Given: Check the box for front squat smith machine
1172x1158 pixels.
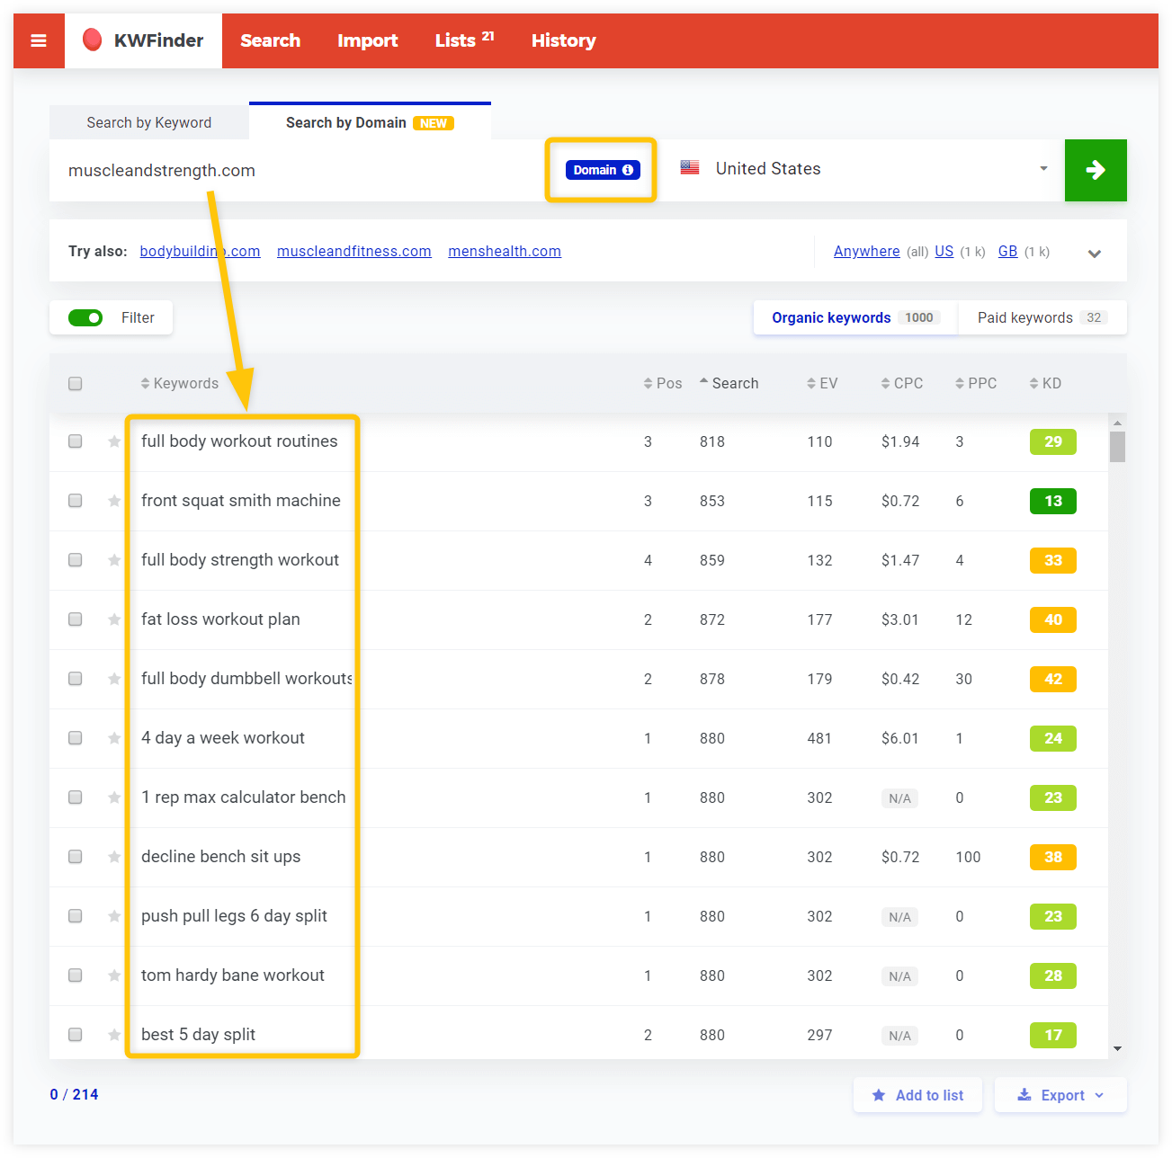Looking at the screenshot, I should pyautogui.click(x=76, y=501).
